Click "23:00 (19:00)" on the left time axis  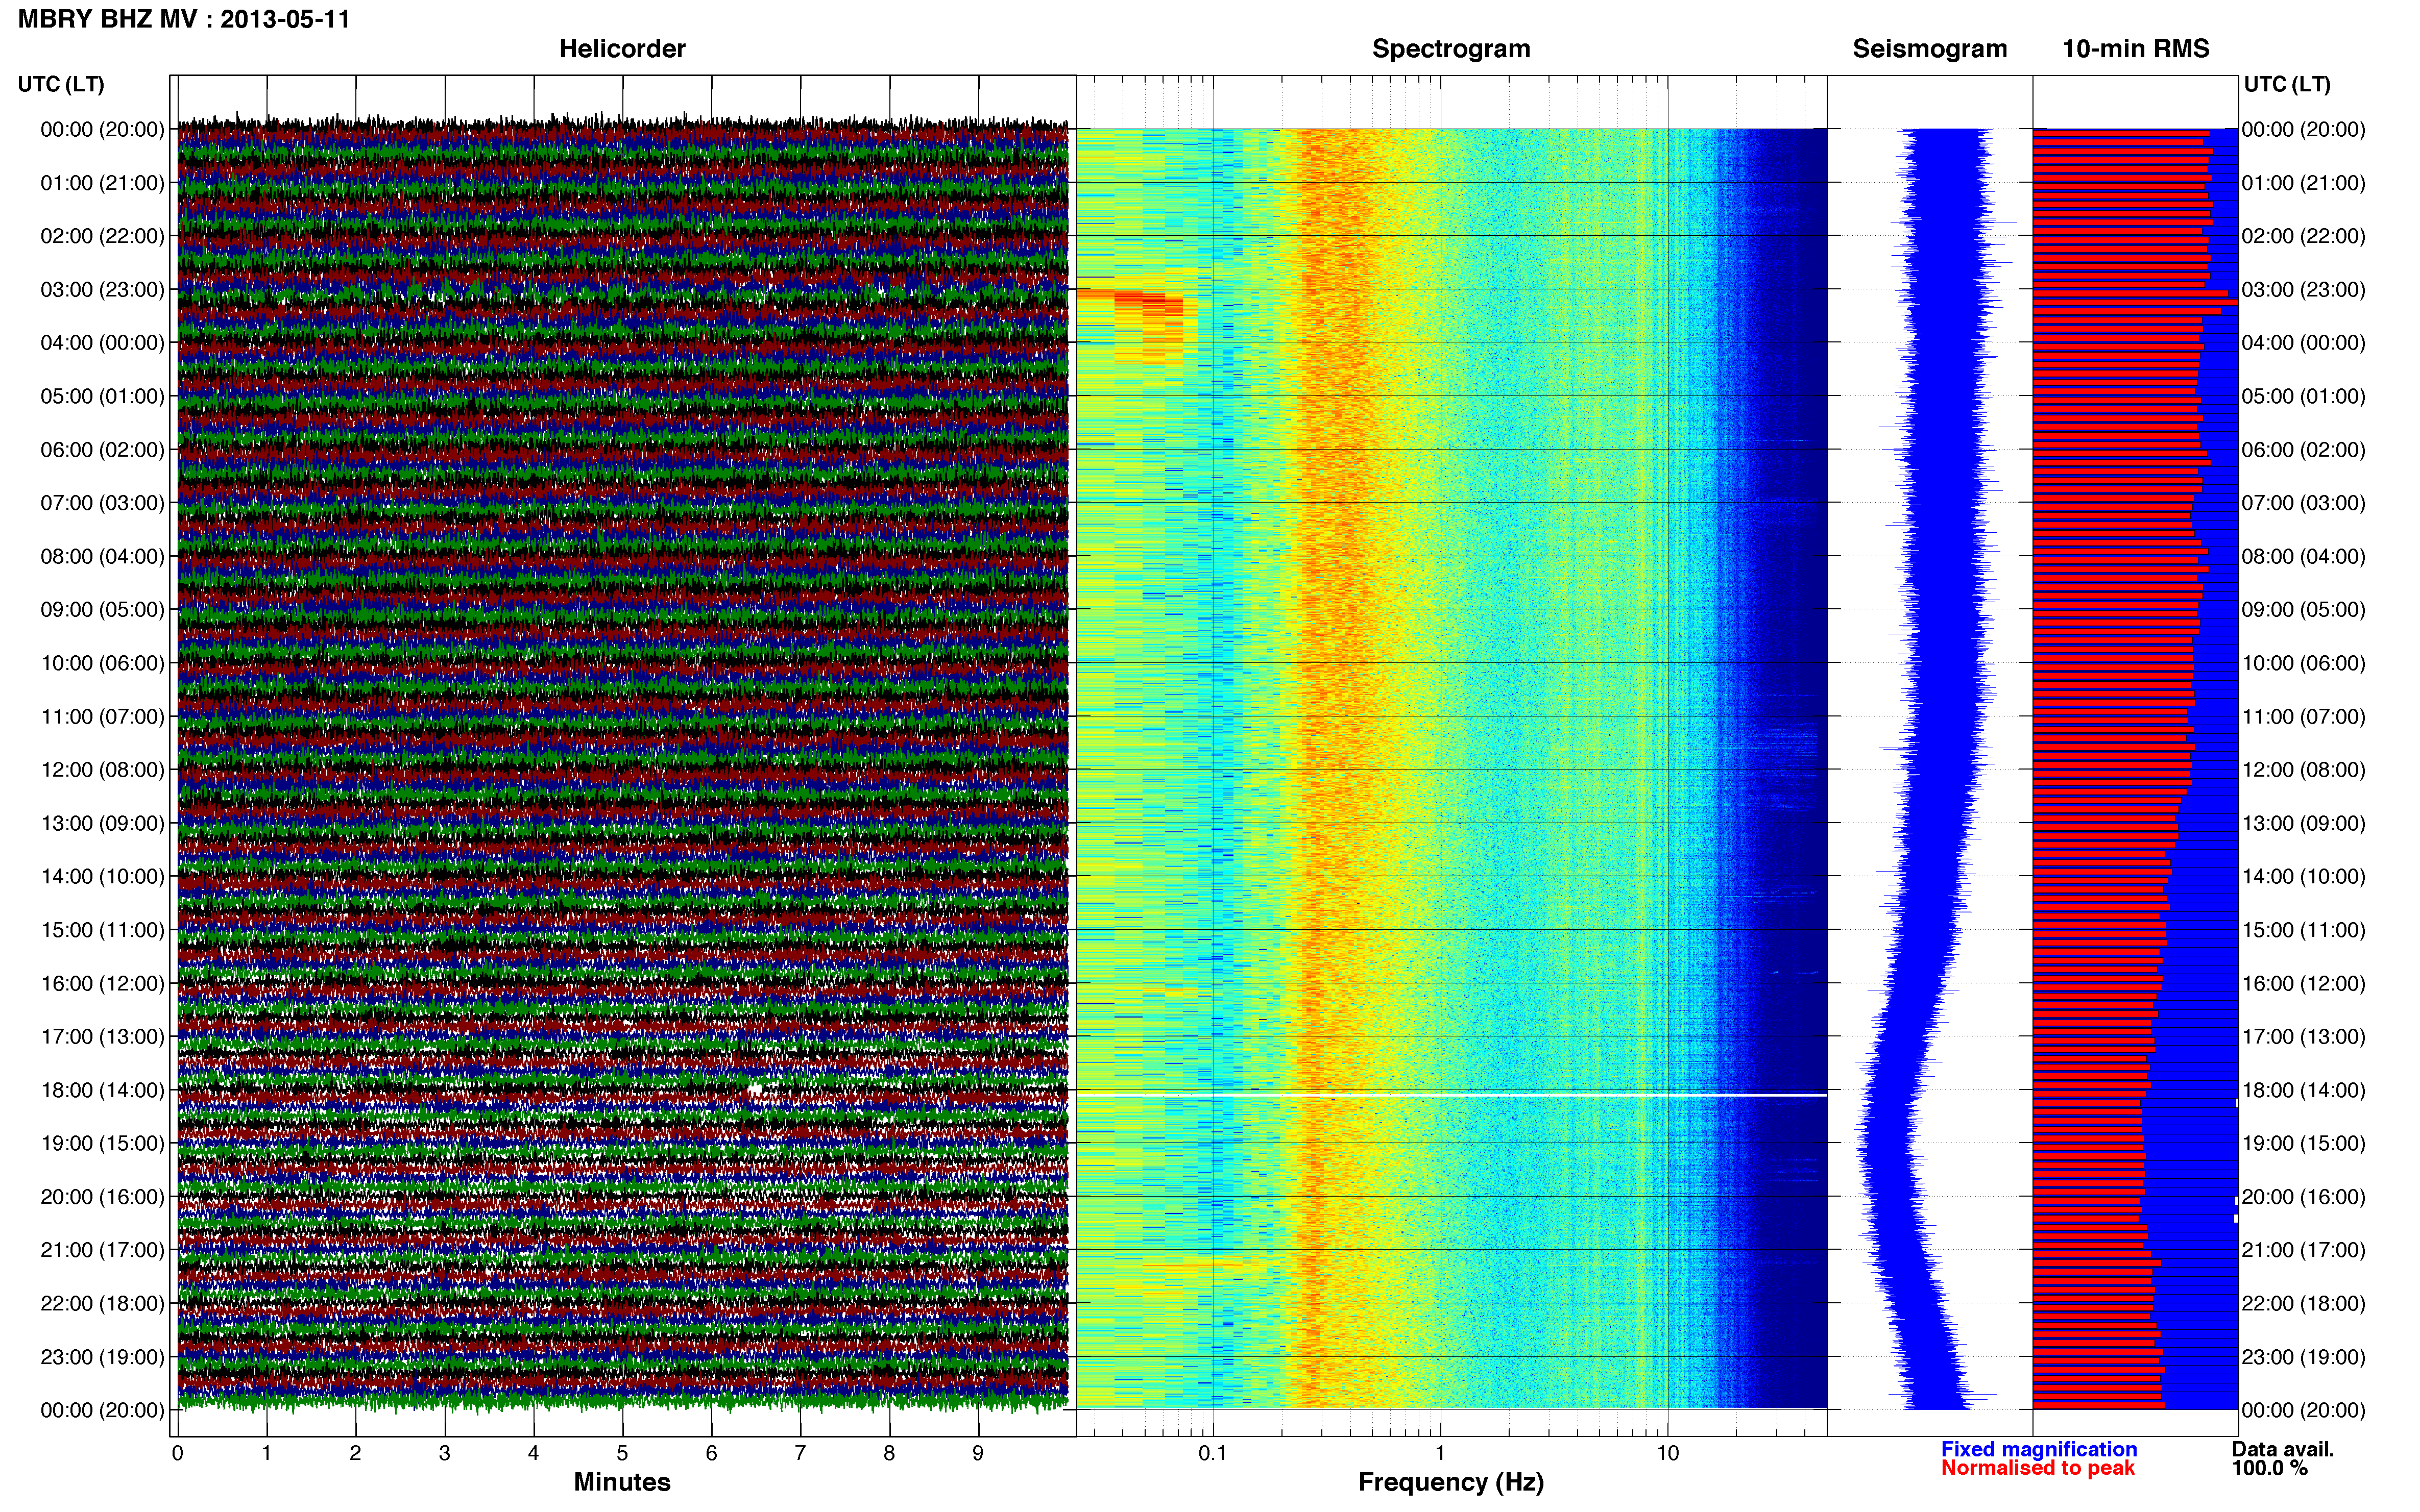point(102,1357)
